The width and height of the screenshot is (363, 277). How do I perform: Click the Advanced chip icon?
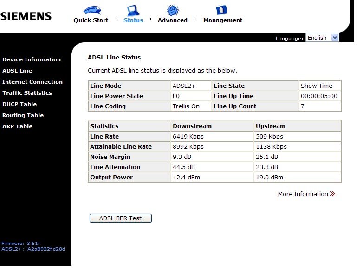(173, 10)
